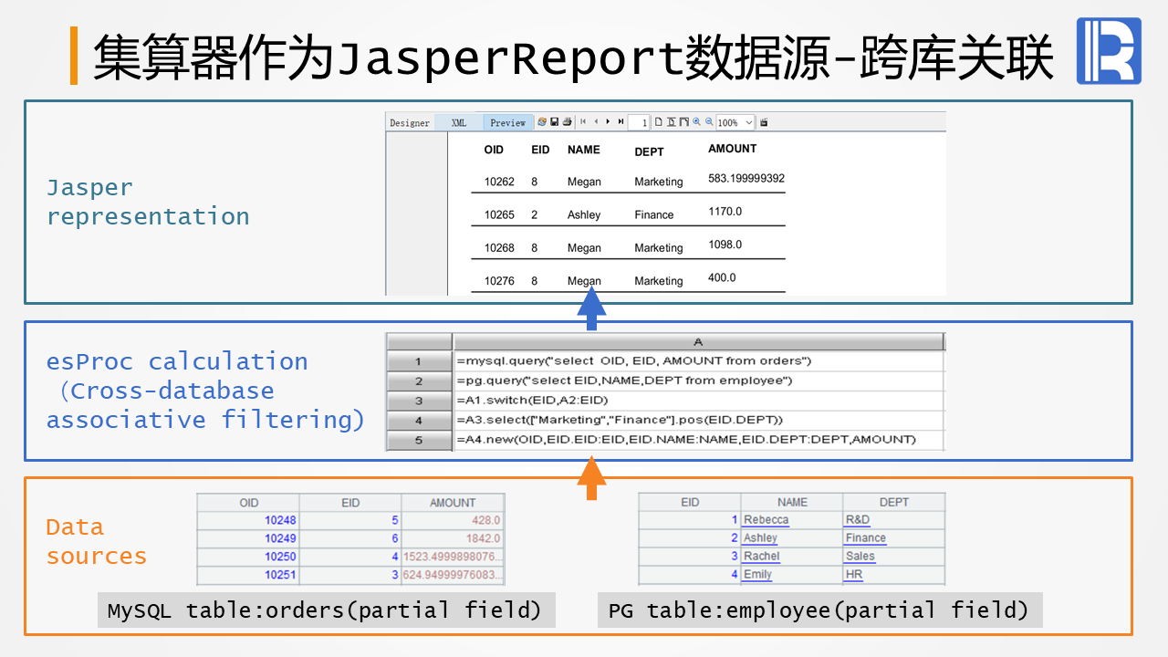Go to previous page of report
The height and width of the screenshot is (657, 1168).
596,122
